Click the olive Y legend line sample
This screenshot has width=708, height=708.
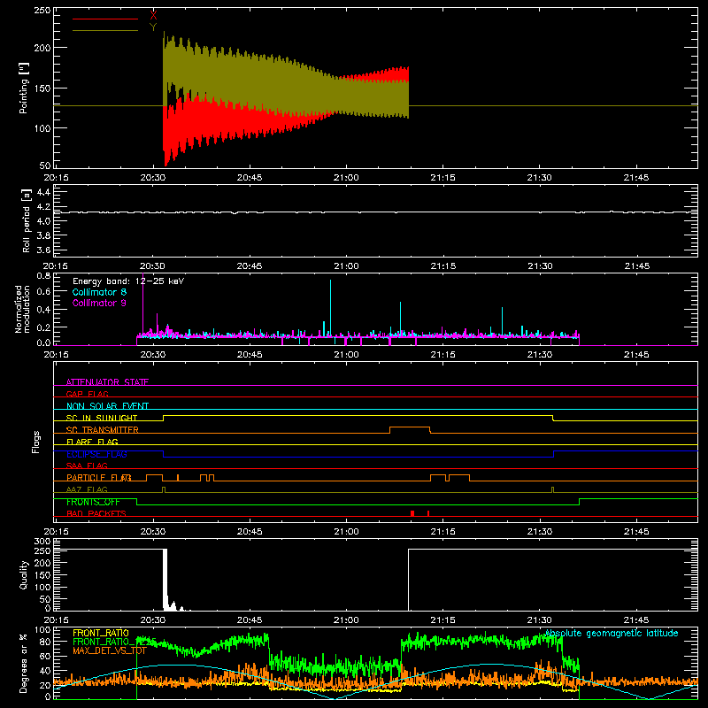[x=105, y=31]
